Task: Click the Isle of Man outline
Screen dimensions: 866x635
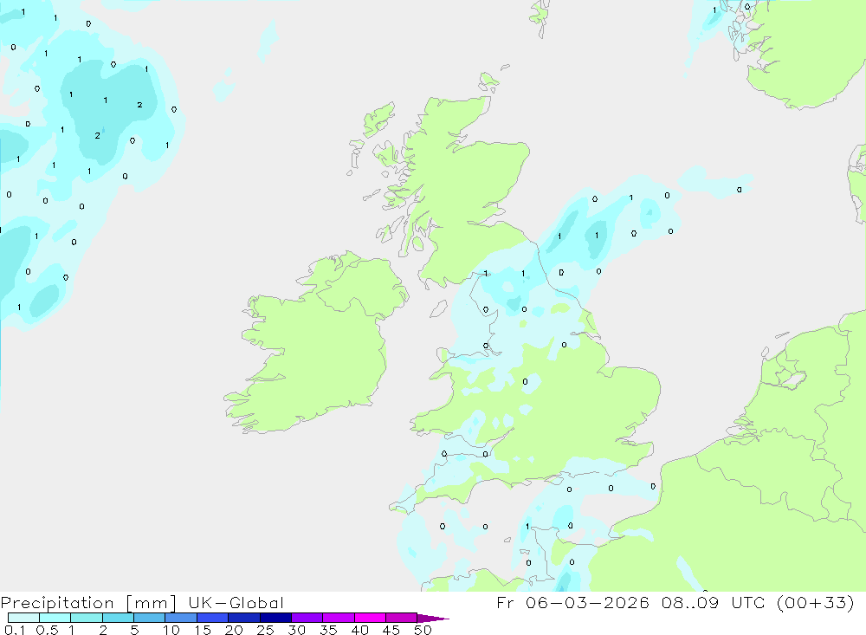Action: 439,308
